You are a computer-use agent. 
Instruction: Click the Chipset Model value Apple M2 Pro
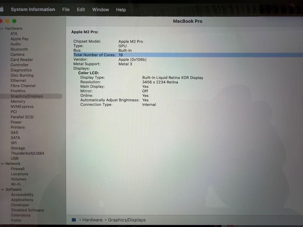(x=131, y=42)
